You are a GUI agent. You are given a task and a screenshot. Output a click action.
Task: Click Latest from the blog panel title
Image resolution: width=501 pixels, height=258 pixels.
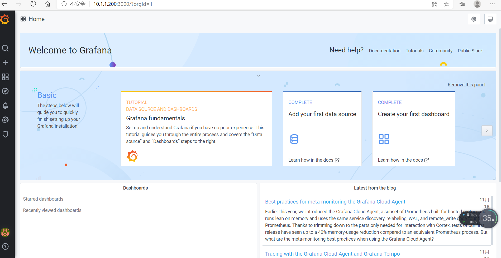[x=375, y=188]
